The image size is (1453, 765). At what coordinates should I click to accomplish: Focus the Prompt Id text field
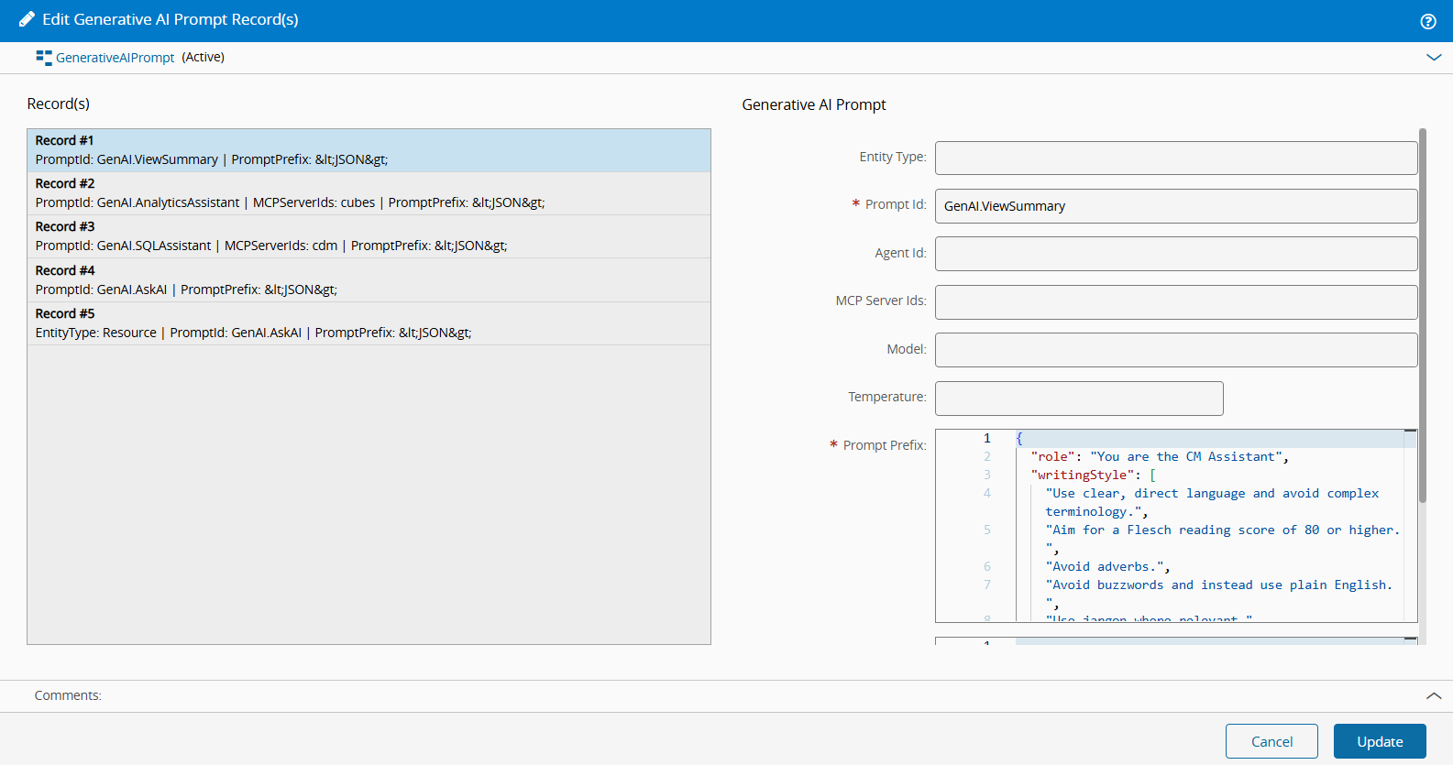1175,206
